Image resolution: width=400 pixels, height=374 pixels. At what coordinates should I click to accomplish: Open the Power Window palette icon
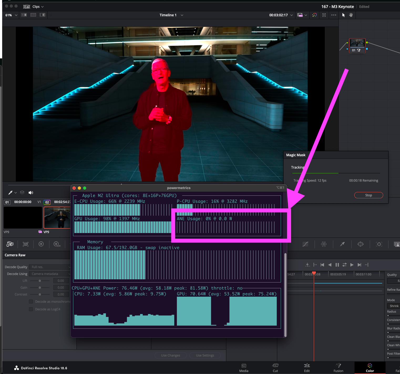pyautogui.click(x=361, y=244)
